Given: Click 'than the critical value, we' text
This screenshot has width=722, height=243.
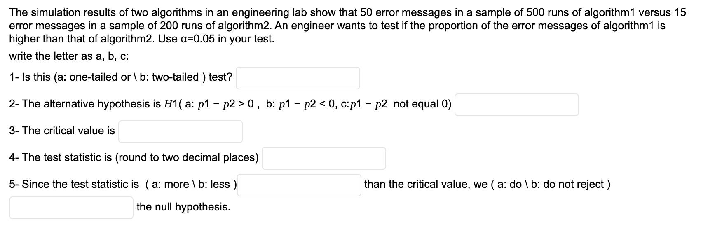Looking at the screenshot, I should 426,184.
